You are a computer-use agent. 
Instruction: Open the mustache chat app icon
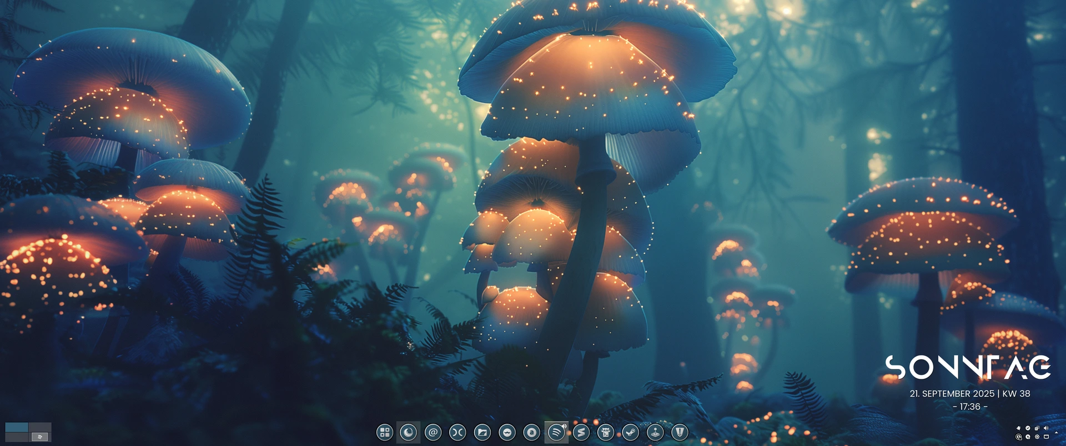coord(507,432)
